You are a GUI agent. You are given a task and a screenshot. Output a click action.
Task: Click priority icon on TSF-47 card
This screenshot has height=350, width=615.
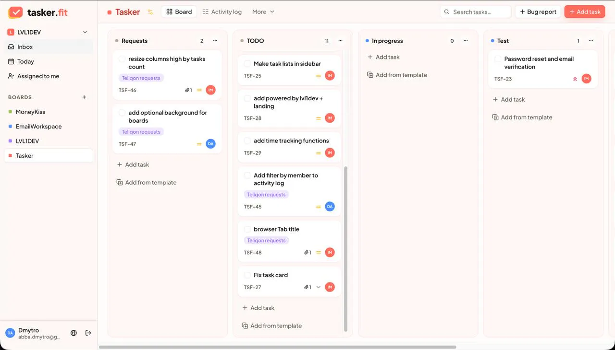tap(199, 144)
